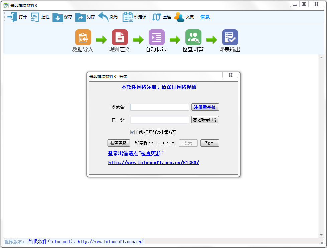The width and height of the screenshot is (327, 248).
Task: Click the 本软件网络注册 notice text
Action: tap(159, 87)
